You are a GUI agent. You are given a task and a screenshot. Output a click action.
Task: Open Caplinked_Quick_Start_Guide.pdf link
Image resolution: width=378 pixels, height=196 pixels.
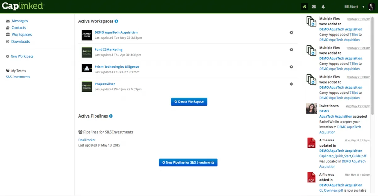(343, 156)
